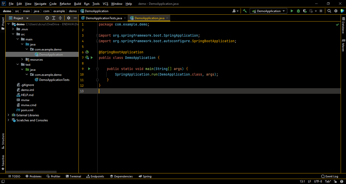Open the Endpoints tool window
The image size is (346, 184).
coord(95,176)
